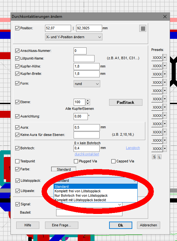This screenshot has width=177, height=241.
Task: Click the S button below presets
Action: point(154,157)
